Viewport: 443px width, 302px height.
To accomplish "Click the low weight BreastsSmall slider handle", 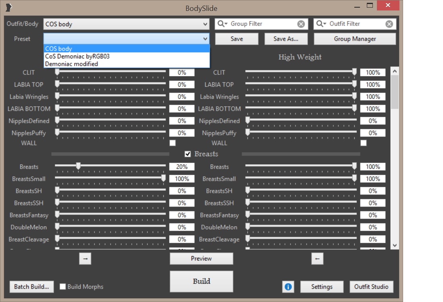I will pyautogui.click(x=163, y=178).
